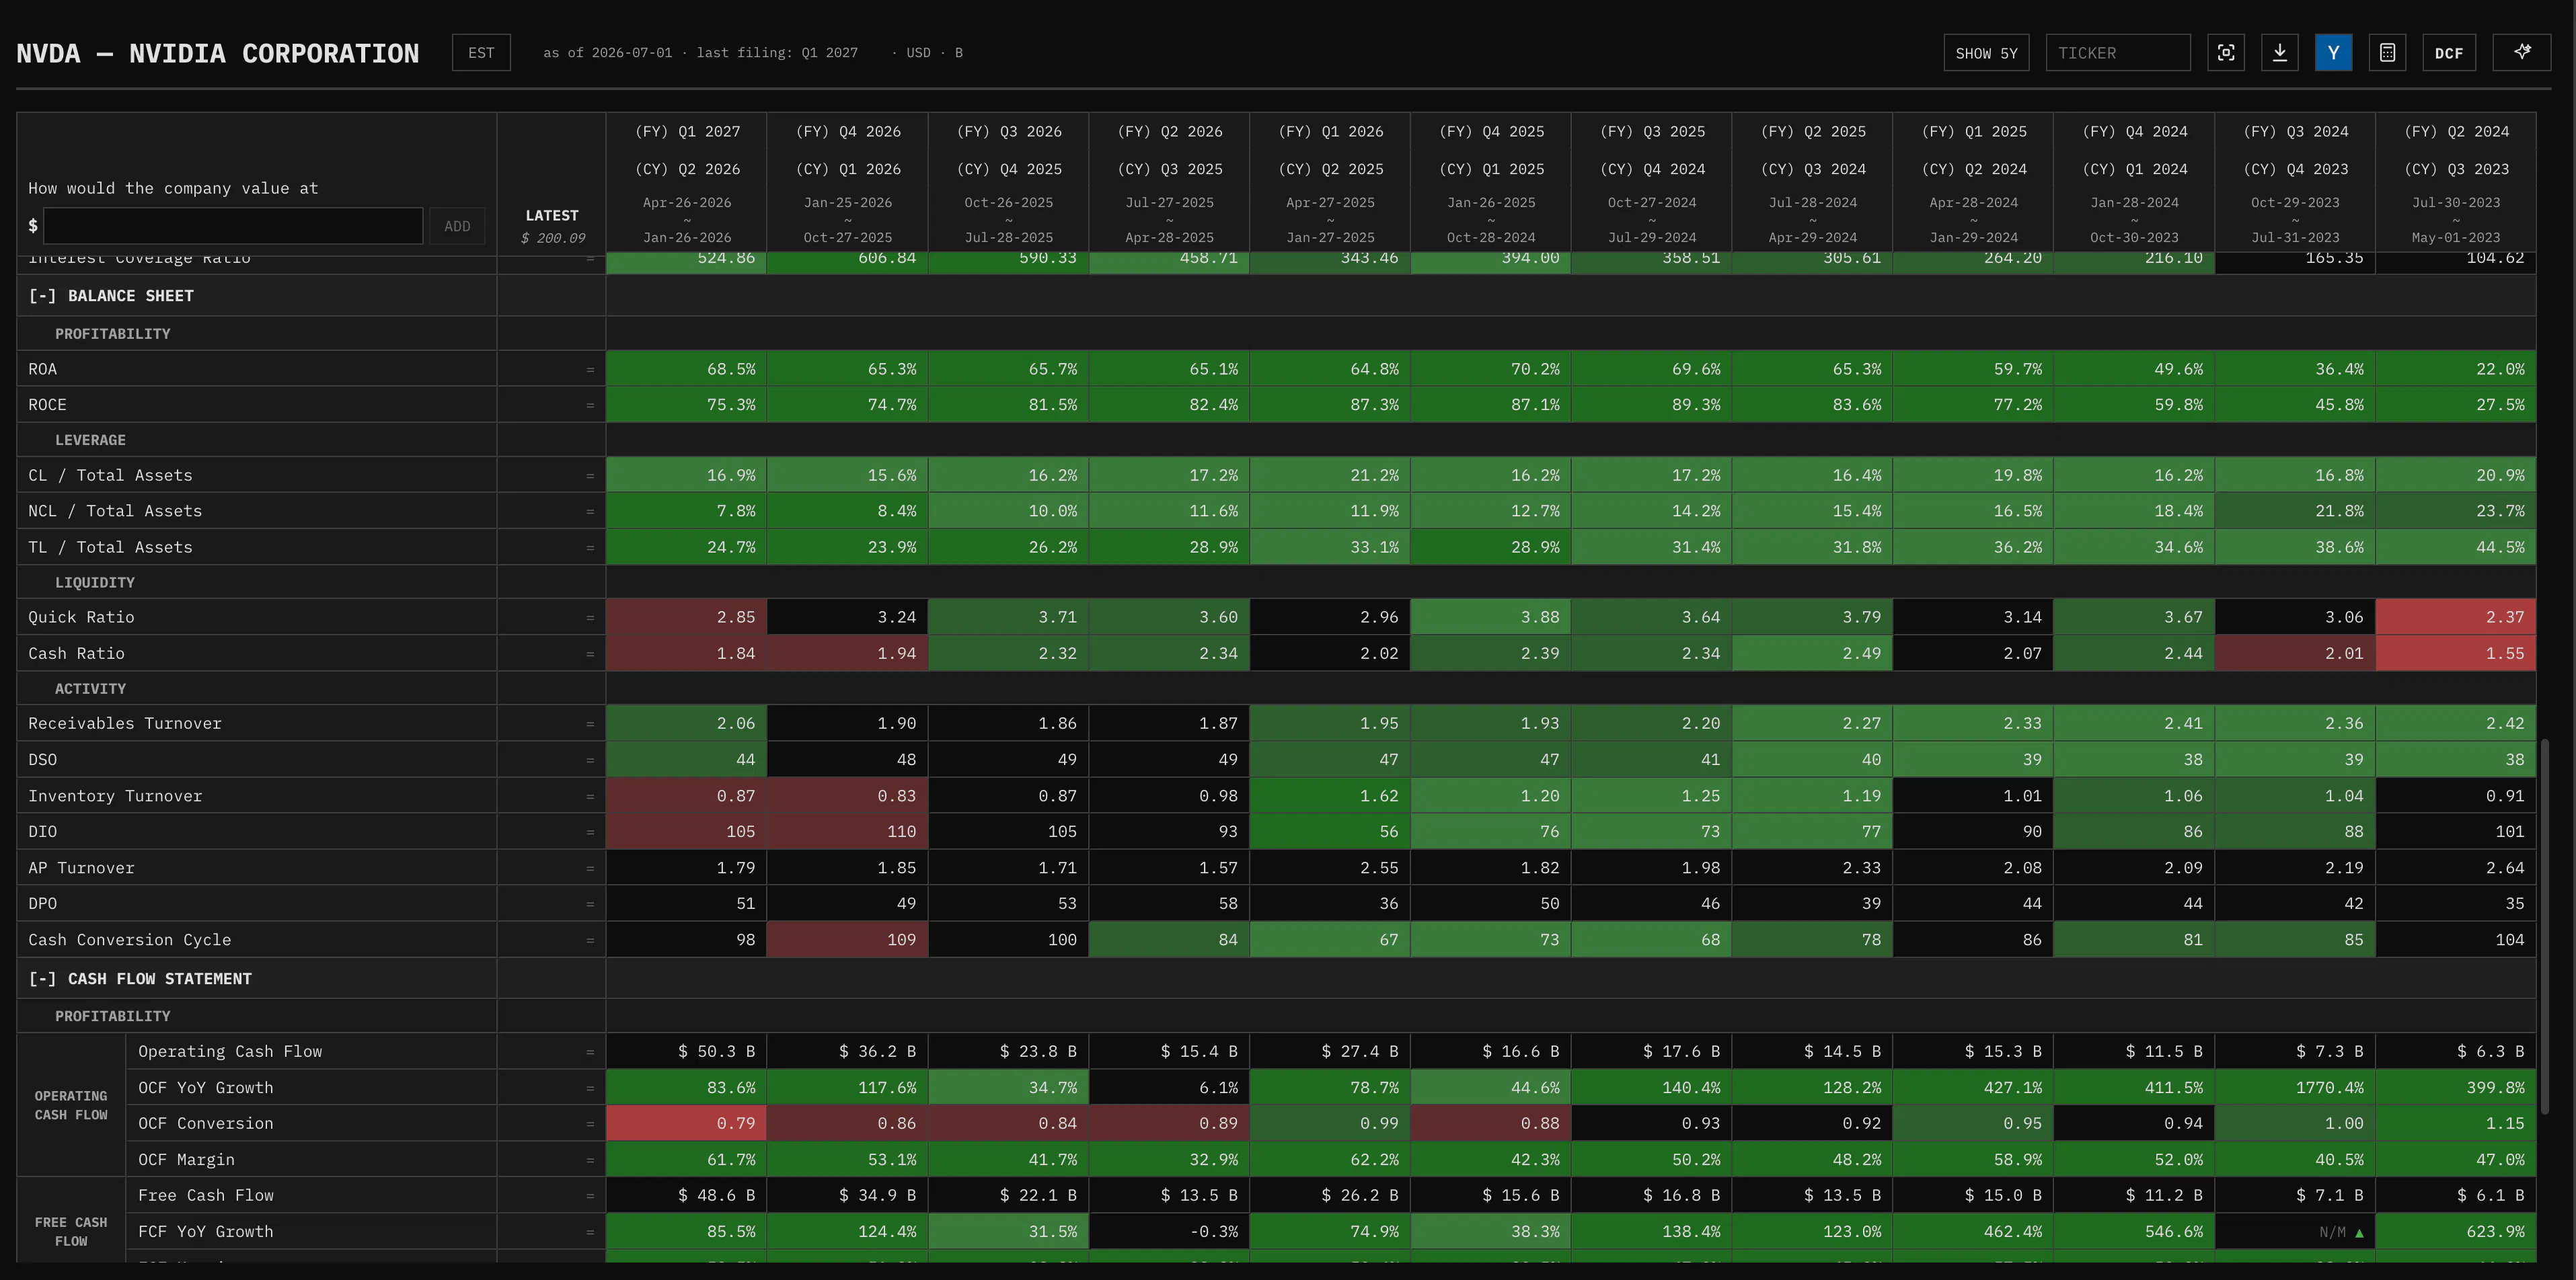The height and width of the screenshot is (1280, 2576).
Task: Click the OCF Conversion row label
Action: tap(205, 1123)
